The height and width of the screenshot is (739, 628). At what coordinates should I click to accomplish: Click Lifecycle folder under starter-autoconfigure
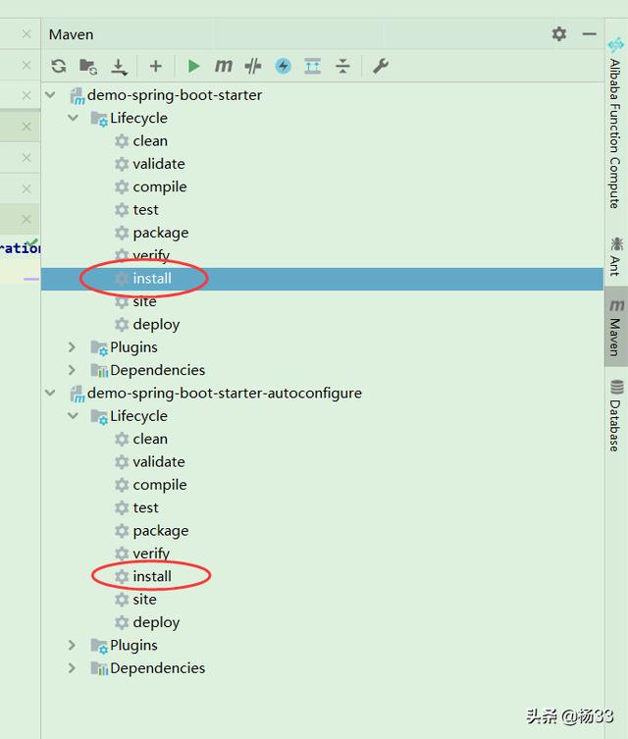[138, 416]
